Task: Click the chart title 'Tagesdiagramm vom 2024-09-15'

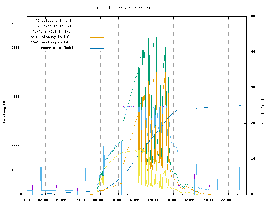Action: pos(124,8)
